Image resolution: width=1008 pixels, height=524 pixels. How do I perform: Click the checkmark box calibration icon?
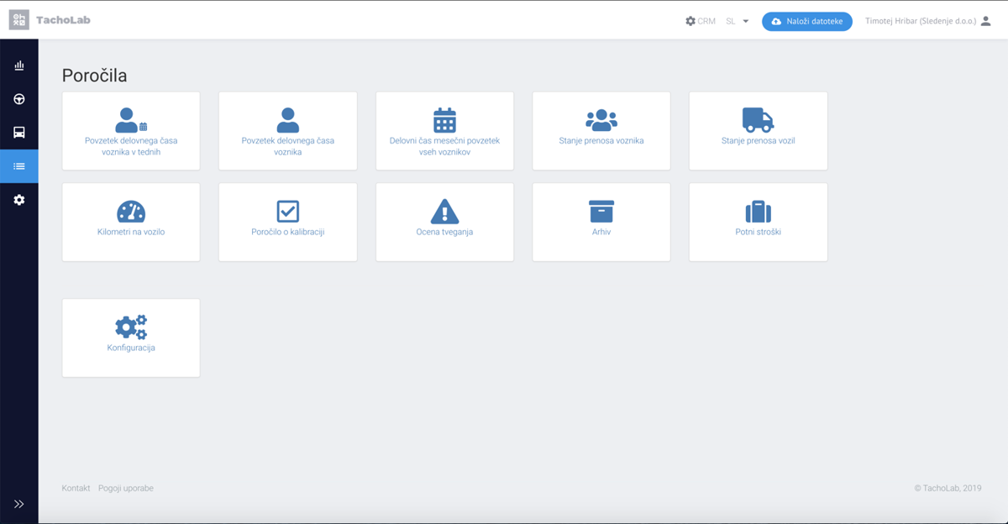287,211
